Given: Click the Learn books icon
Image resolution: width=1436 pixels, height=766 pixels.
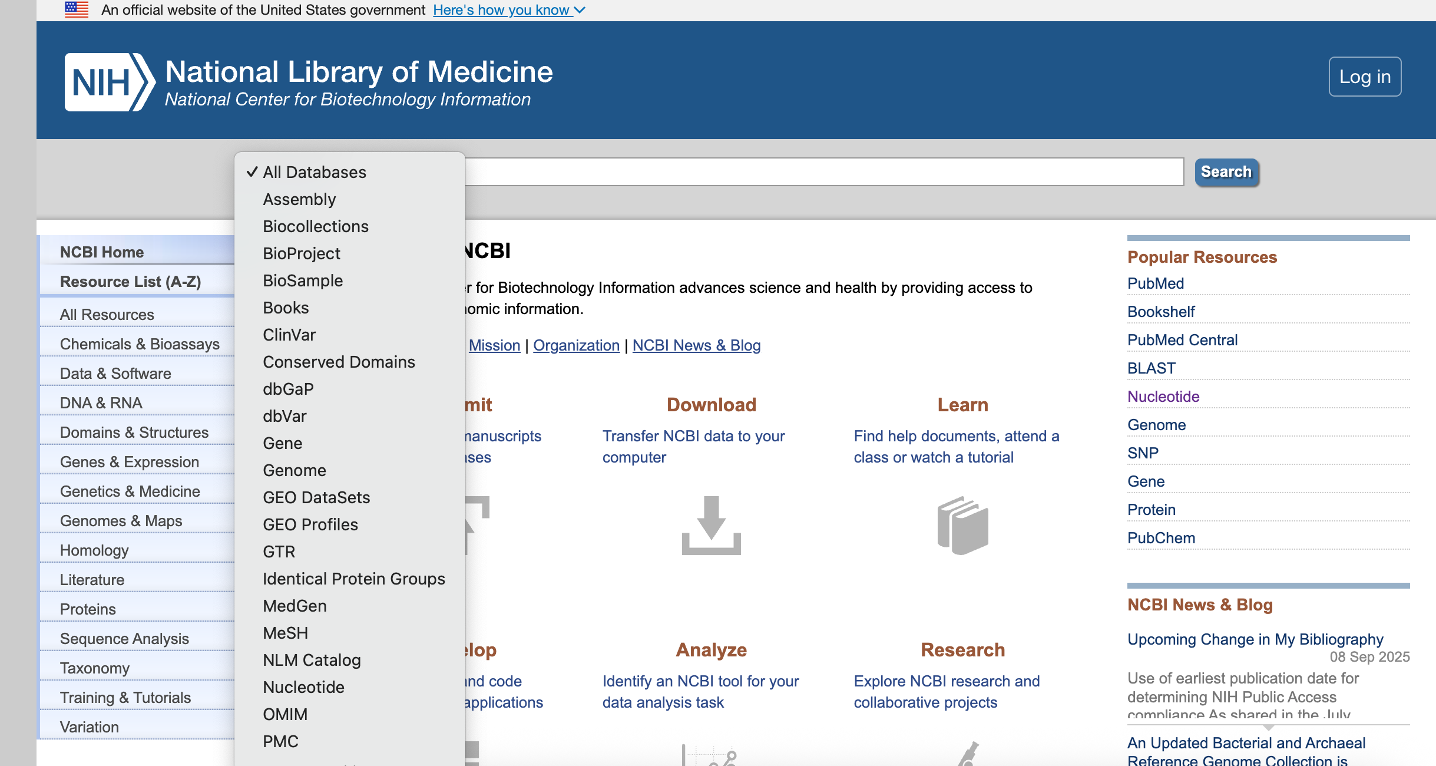Looking at the screenshot, I should point(963,524).
